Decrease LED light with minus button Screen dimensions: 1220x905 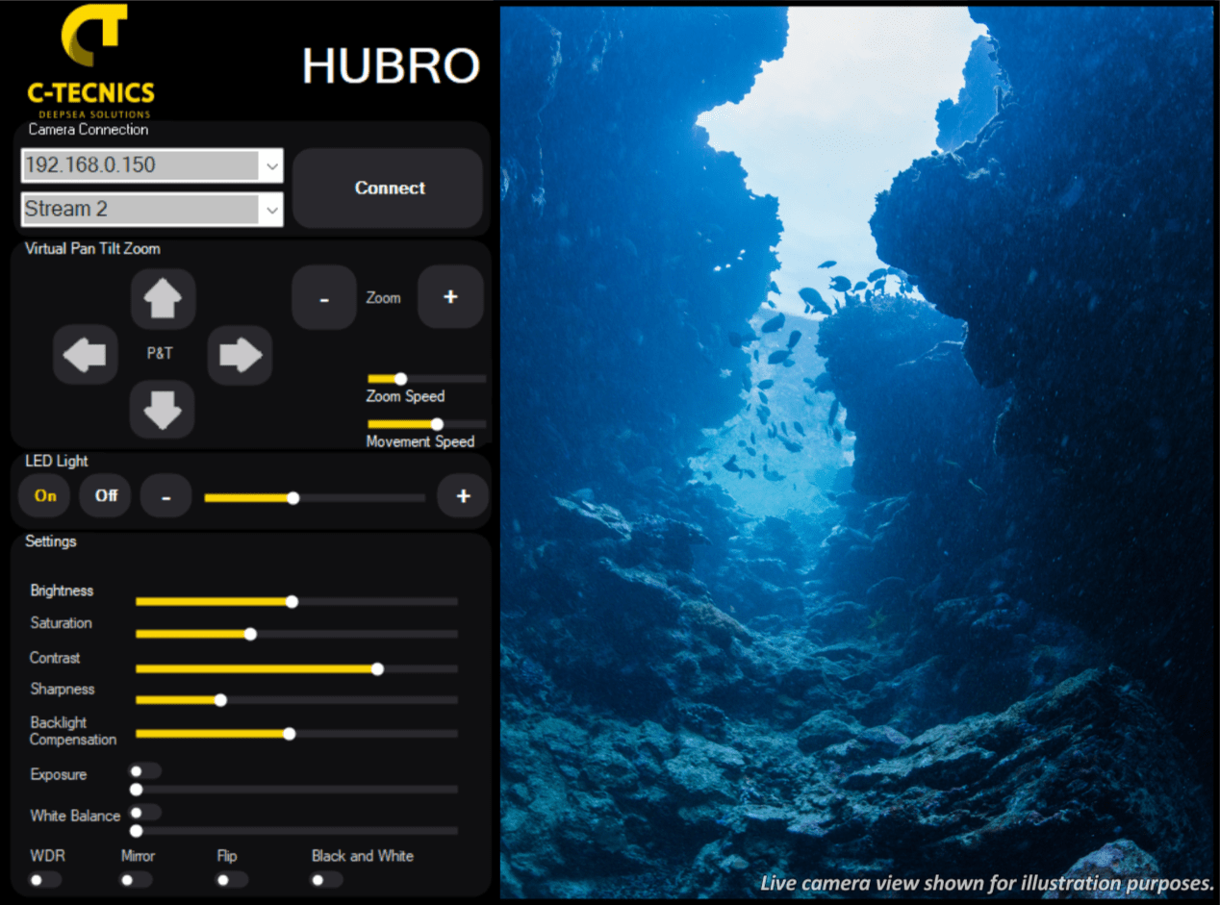click(x=165, y=497)
